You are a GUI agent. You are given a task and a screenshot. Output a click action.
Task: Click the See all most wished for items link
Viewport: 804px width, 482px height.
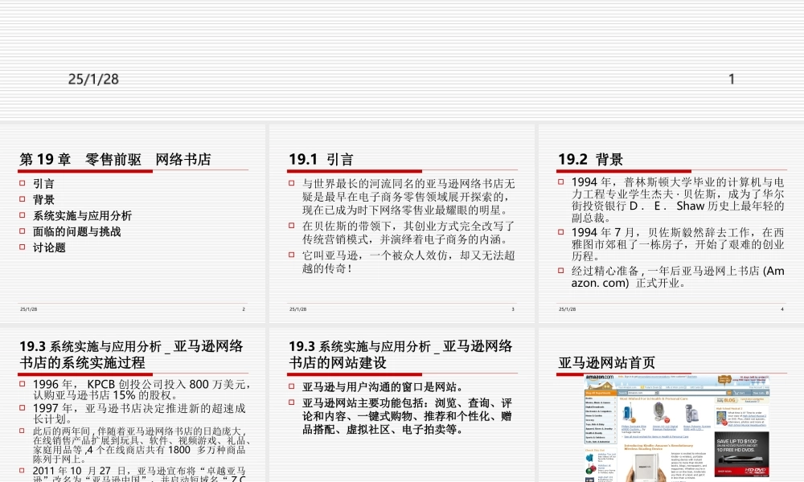(x=654, y=436)
